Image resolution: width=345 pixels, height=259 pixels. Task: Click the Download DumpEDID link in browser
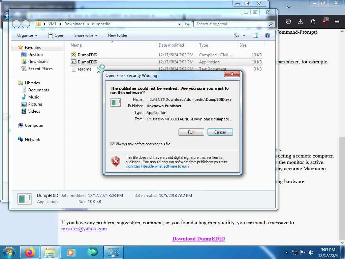point(198,239)
